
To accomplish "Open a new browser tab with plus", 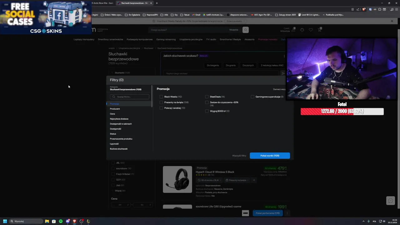I will [157, 3].
